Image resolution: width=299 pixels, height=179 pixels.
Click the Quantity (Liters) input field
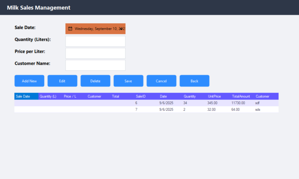tap(95, 41)
